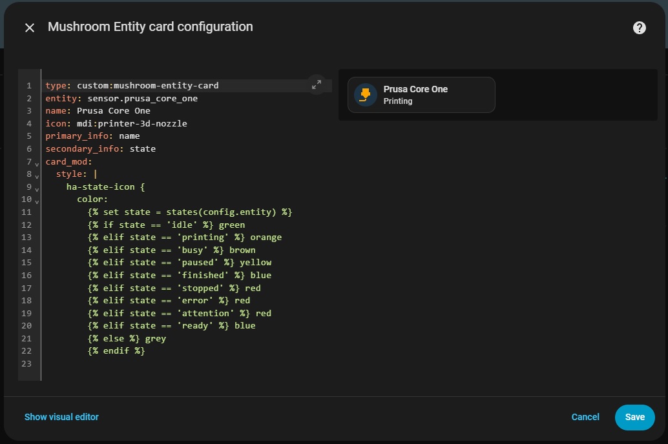Close the Mushroom Entity card dialog

click(x=30, y=28)
